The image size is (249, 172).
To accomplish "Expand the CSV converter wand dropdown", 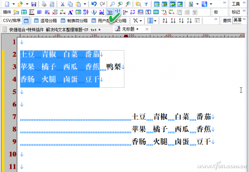I will click(141, 21).
